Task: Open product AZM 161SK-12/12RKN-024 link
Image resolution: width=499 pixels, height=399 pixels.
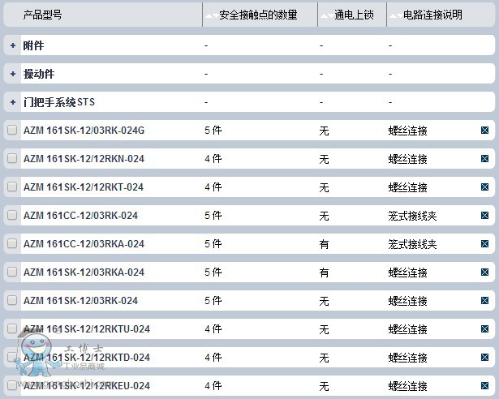Action: pos(84,159)
